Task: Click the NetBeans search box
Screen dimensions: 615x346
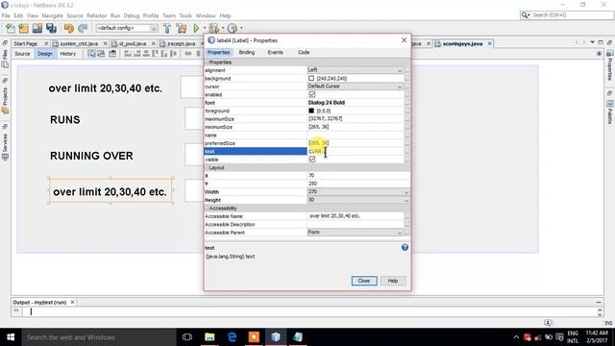Action: [x=566, y=15]
